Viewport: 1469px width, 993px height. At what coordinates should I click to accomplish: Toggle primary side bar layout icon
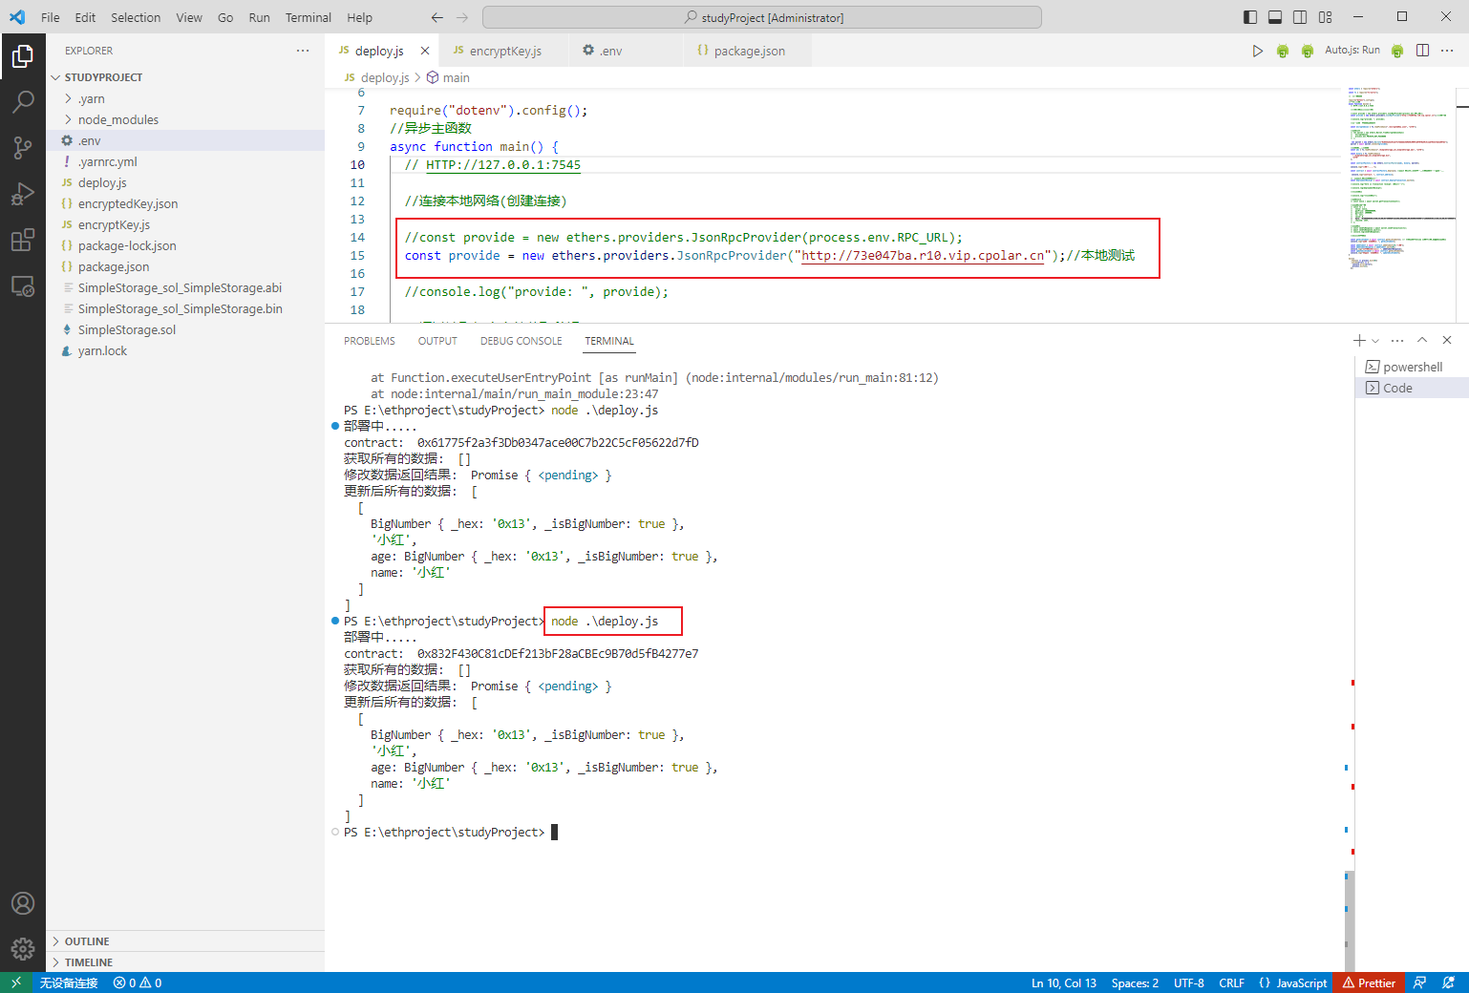pos(1250,17)
